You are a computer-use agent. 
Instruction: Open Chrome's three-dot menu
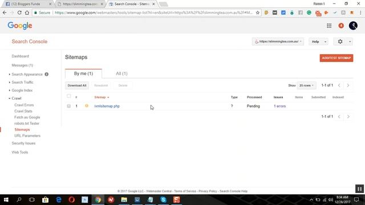pos(360,13)
